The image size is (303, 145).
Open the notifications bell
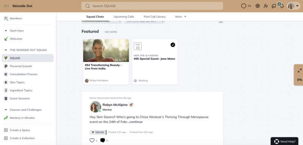(282, 6)
